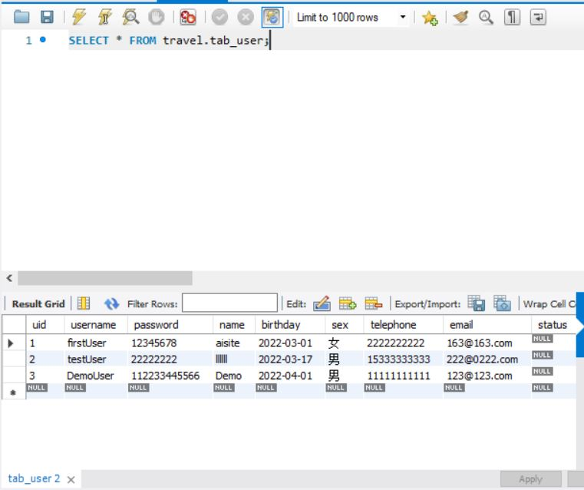This screenshot has width=584, height=490.
Task: Click the Apply button
Action: (x=531, y=479)
